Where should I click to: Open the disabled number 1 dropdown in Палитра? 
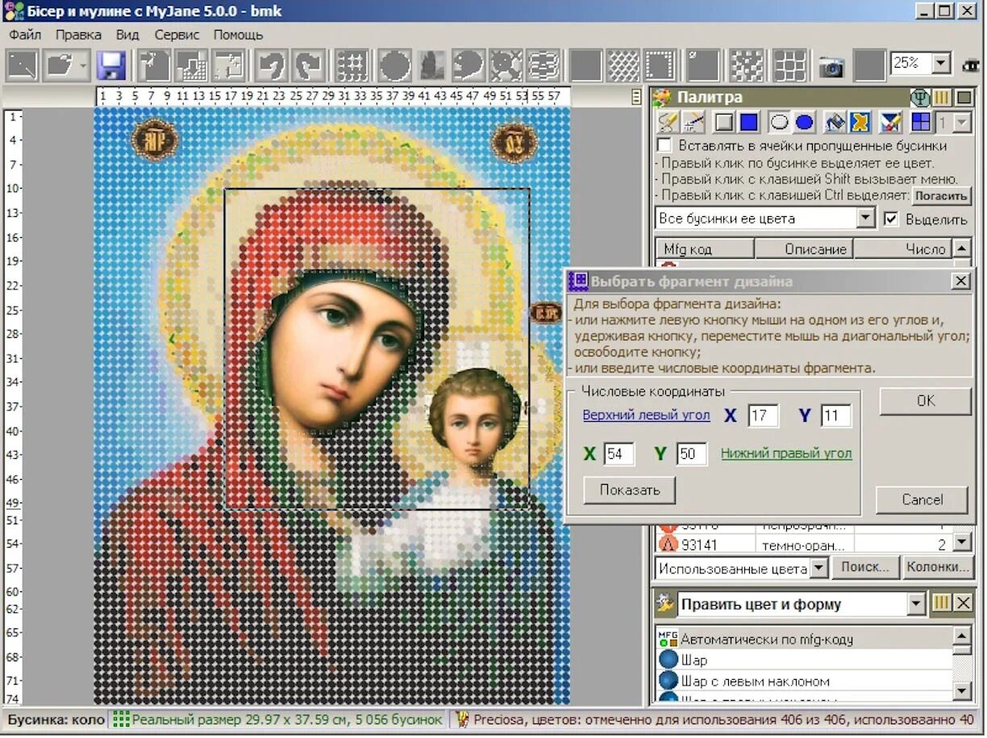(964, 123)
